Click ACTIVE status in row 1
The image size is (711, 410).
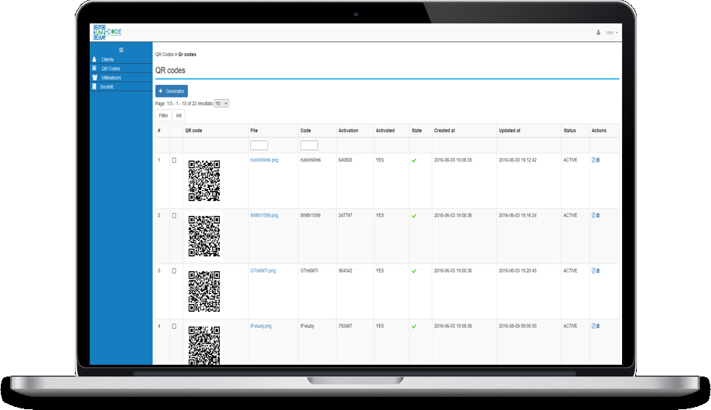(x=570, y=160)
